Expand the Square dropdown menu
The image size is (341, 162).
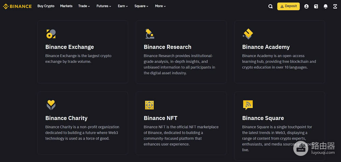(142, 6)
